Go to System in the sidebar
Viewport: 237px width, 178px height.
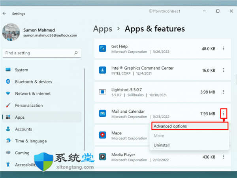pos(22,70)
